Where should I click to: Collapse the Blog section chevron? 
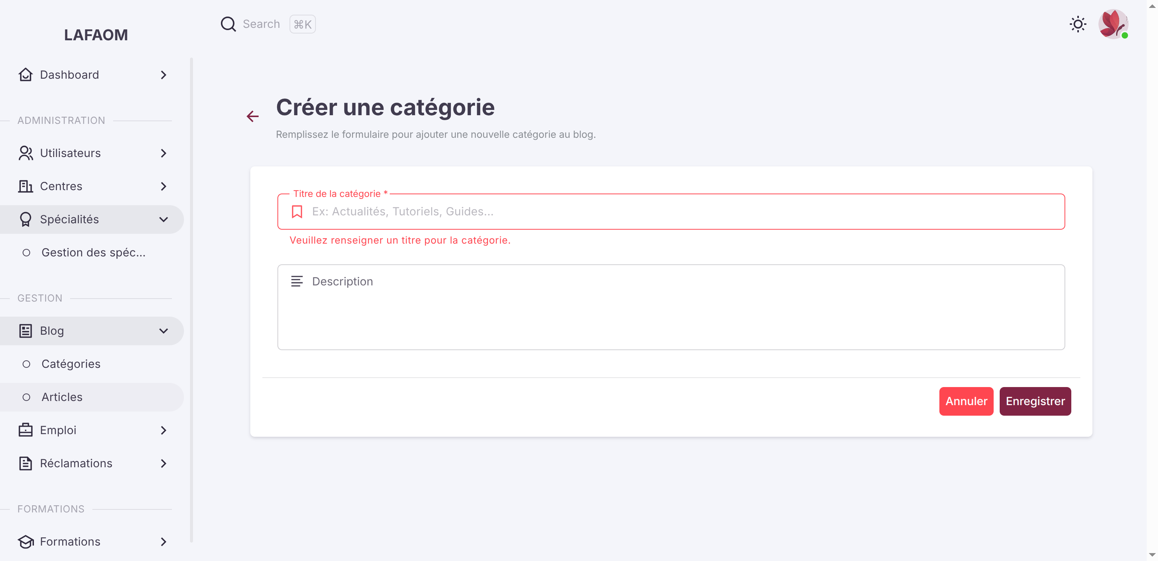[x=164, y=331]
